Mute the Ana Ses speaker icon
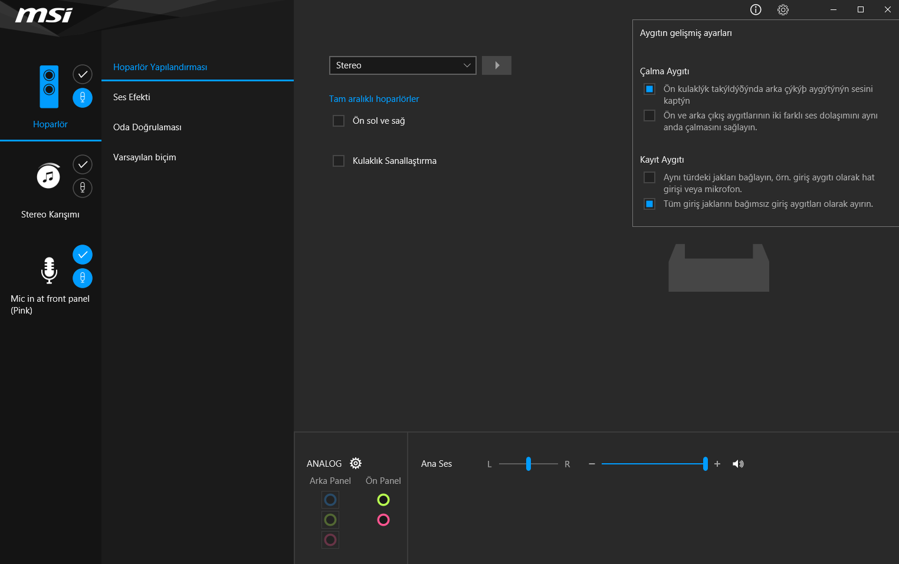 [738, 464]
